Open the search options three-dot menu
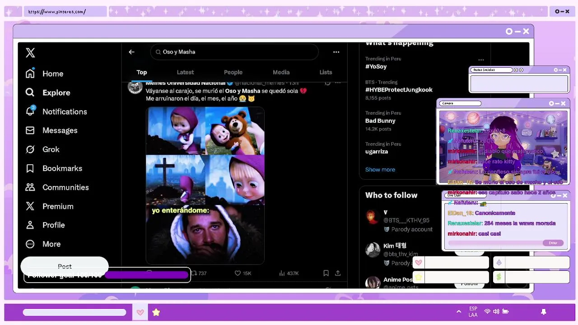This screenshot has width=578, height=325. pyautogui.click(x=336, y=52)
